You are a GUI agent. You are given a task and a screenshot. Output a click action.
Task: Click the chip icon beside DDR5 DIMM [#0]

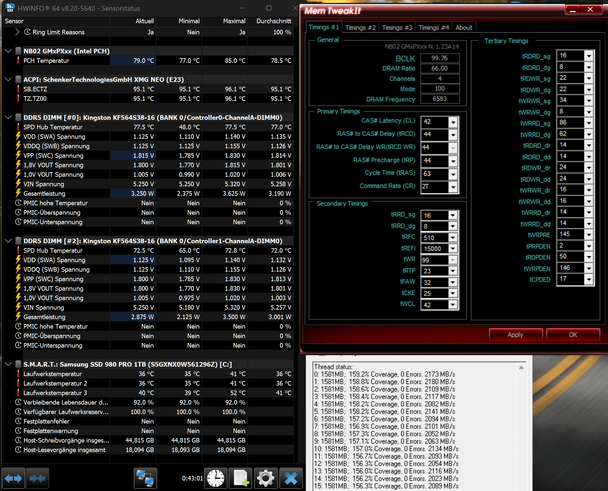click(x=18, y=118)
